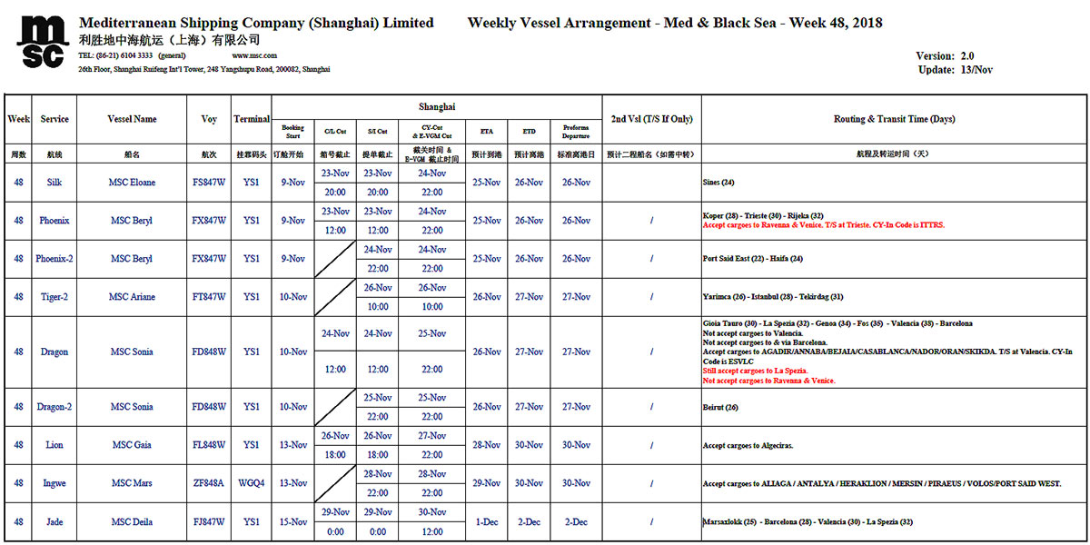Click the Koper - Trieste - Rijeka routing

click(x=763, y=215)
